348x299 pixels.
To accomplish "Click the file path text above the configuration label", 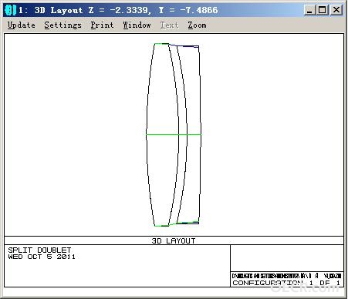I will [286, 276].
